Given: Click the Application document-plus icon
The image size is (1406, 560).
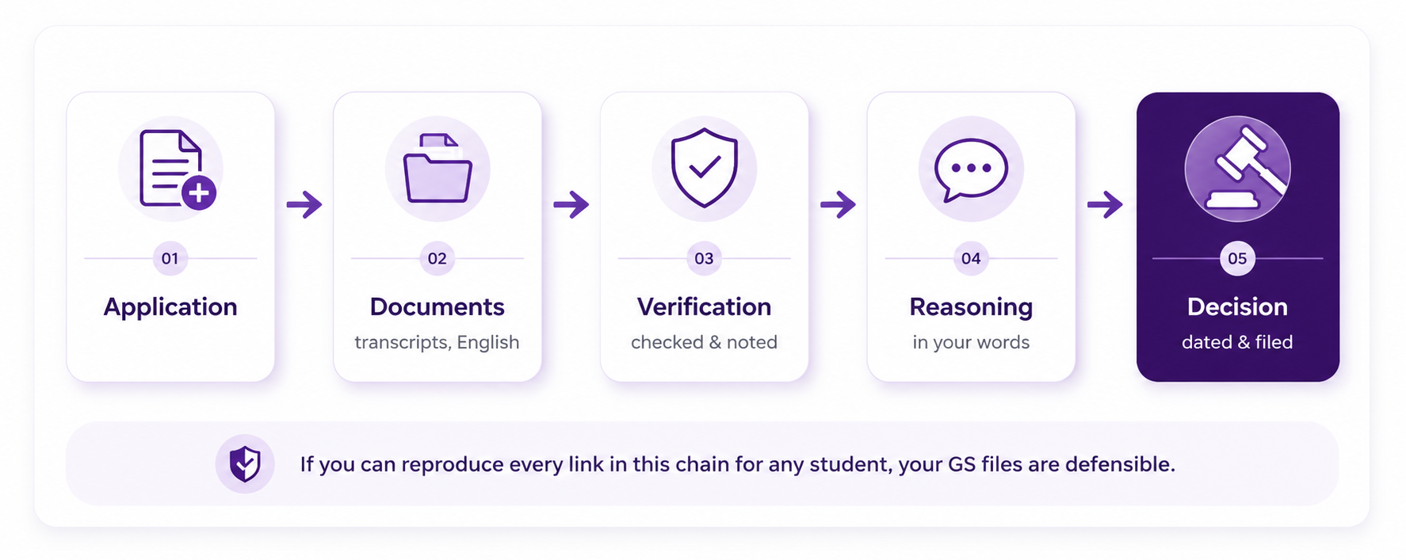Looking at the screenshot, I should tap(177, 170).
